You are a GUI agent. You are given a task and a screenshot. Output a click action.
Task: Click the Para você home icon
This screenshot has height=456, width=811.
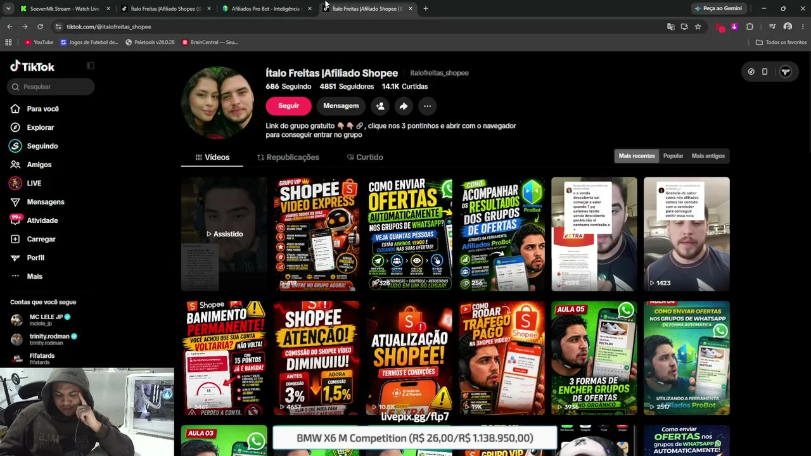15,109
